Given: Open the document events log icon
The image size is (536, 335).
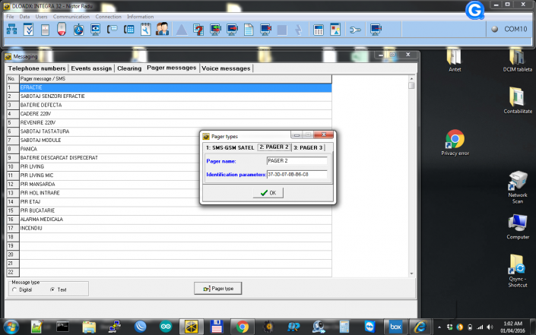Looking at the screenshot, I should coord(249,30).
